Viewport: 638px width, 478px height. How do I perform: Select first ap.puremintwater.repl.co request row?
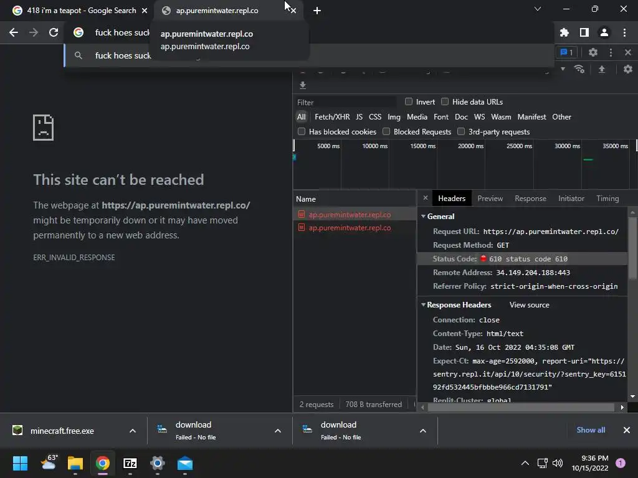click(x=355, y=214)
